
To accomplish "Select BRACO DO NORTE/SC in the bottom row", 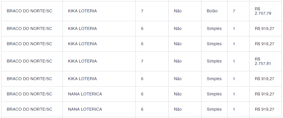I will pos(29,109).
